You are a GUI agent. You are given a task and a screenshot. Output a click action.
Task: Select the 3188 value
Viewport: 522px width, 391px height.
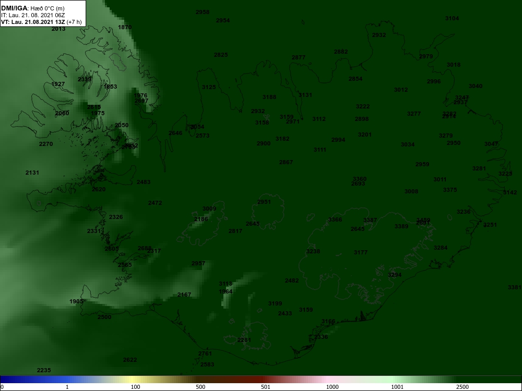coord(269,97)
